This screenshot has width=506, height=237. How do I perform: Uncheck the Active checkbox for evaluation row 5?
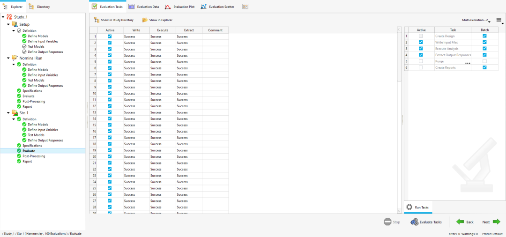(110, 61)
